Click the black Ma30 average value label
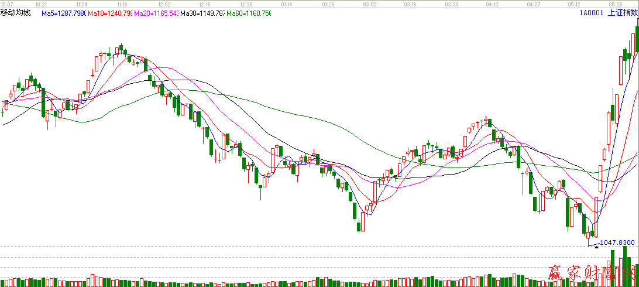Screen dimensions: 639x287 pos(202,13)
